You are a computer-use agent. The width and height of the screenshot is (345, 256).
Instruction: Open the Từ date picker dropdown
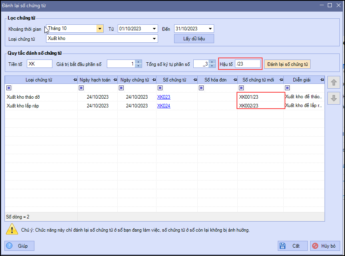[x=154, y=29]
